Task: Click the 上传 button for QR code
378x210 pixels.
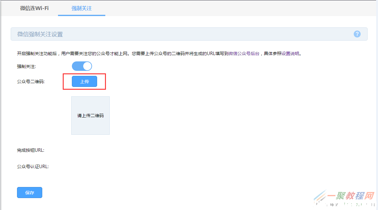Action: click(84, 82)
